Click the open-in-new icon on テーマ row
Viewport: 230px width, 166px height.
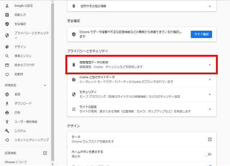(x=210, y=139)
